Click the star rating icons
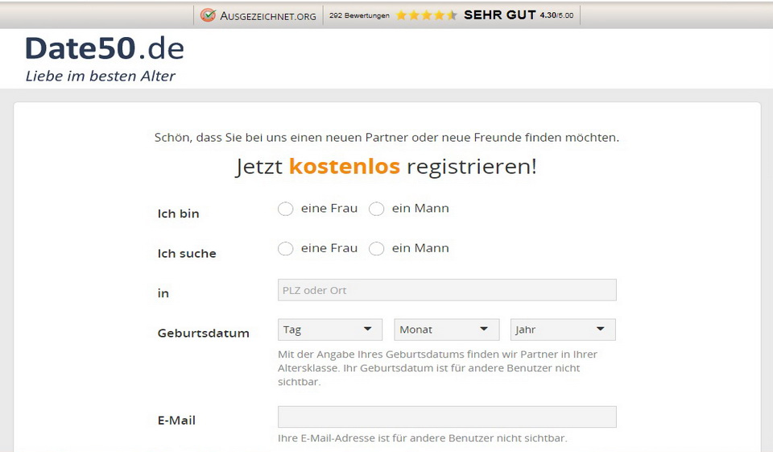This screenshot has height=452, width=773. point(426,15)
